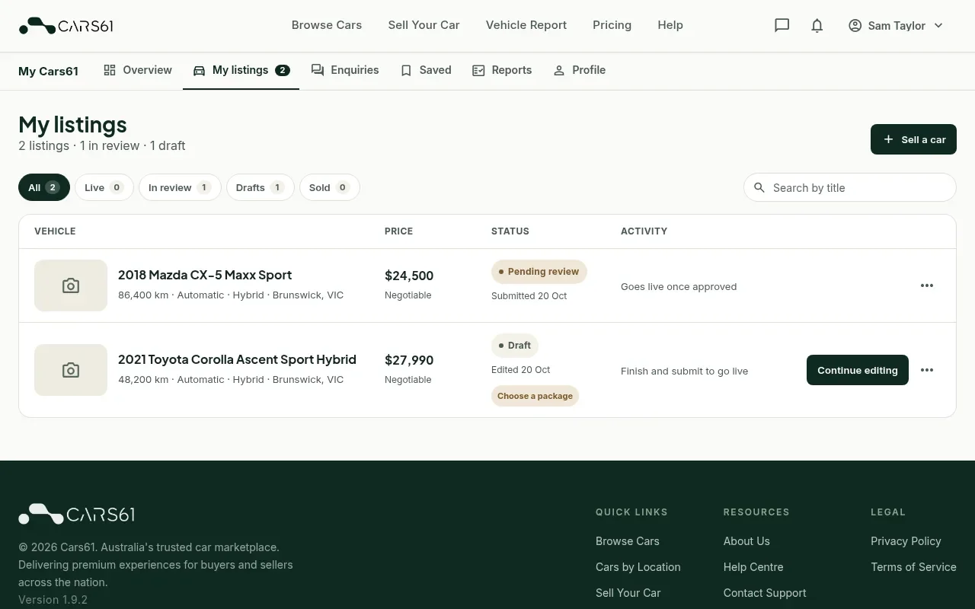The image size is (975, 609).
Task: Open the Terms of Service link
Action: coord(913,567)
